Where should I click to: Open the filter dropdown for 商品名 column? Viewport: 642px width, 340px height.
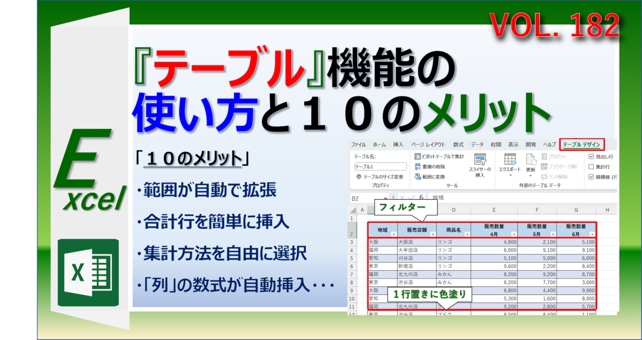pos(467,234)
